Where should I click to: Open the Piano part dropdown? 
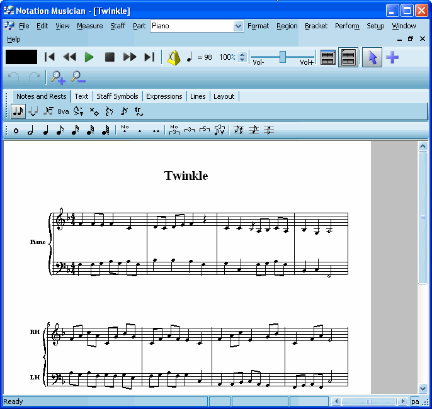click(238, 26)
